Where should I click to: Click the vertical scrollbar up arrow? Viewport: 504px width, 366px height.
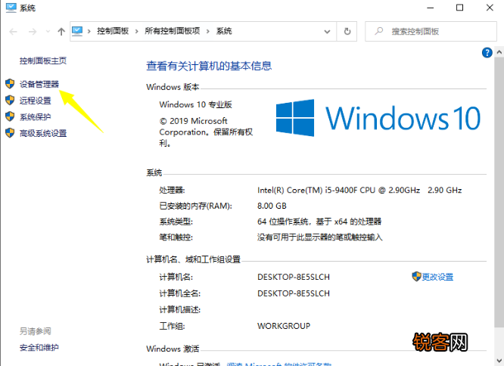(x=499, y=51)
